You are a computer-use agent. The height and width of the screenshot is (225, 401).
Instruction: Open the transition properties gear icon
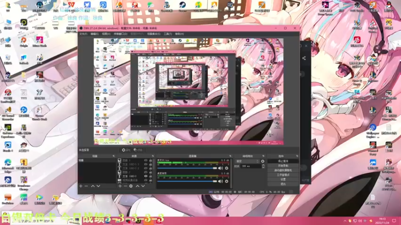(x=263, y=161)
